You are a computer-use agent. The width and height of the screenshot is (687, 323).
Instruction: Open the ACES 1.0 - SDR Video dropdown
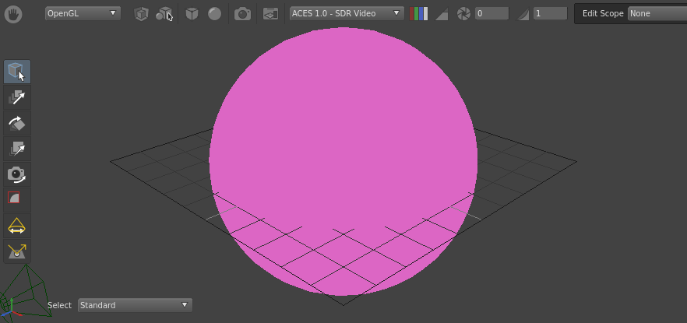tap(347, 13)
